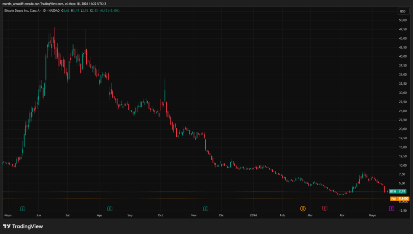Click the 5,00 price axis label

402,184
